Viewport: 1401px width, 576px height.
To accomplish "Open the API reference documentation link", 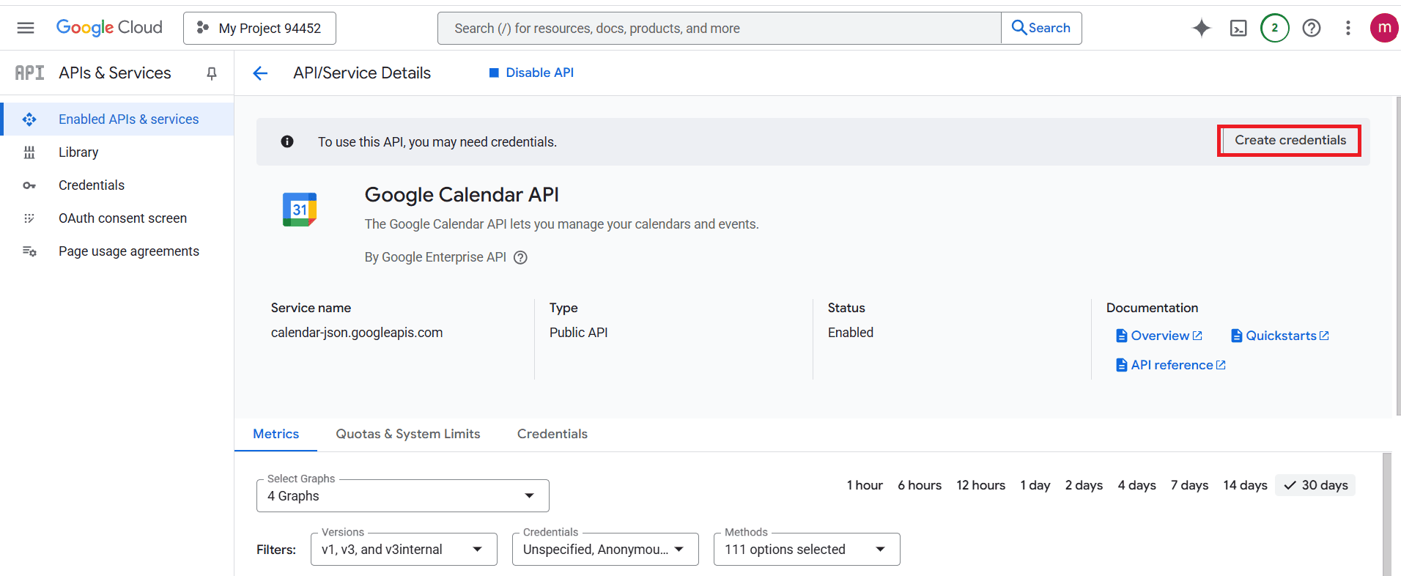I will pos(1171,365).
